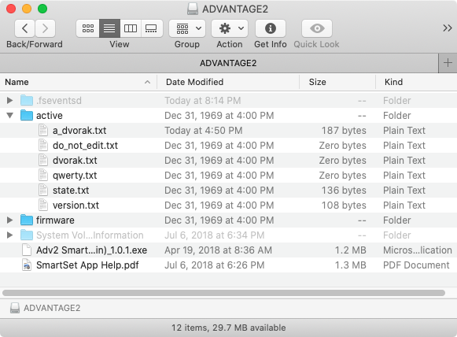Click the 136 bytes size cell
Image resolution: width=457 pixels, height=337 pixels.
coord(344,191)
